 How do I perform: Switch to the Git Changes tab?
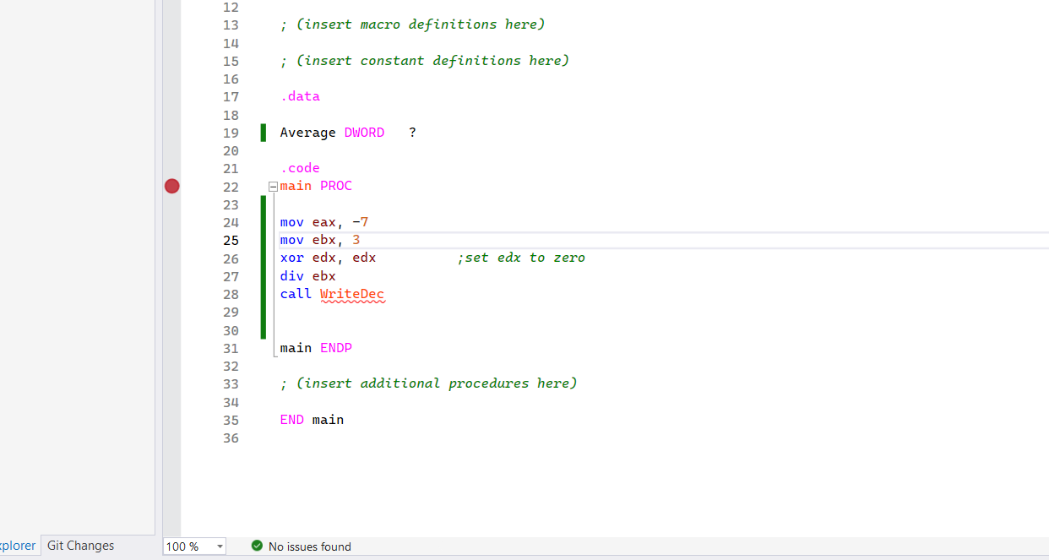coord(79,545)
